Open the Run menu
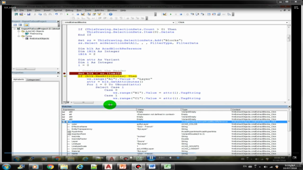303x170 pixels. click(x=79, y=10)
